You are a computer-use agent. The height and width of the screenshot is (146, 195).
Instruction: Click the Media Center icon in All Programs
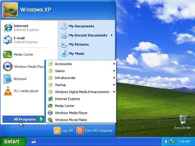pyautogui.click(x=50, y=106)
